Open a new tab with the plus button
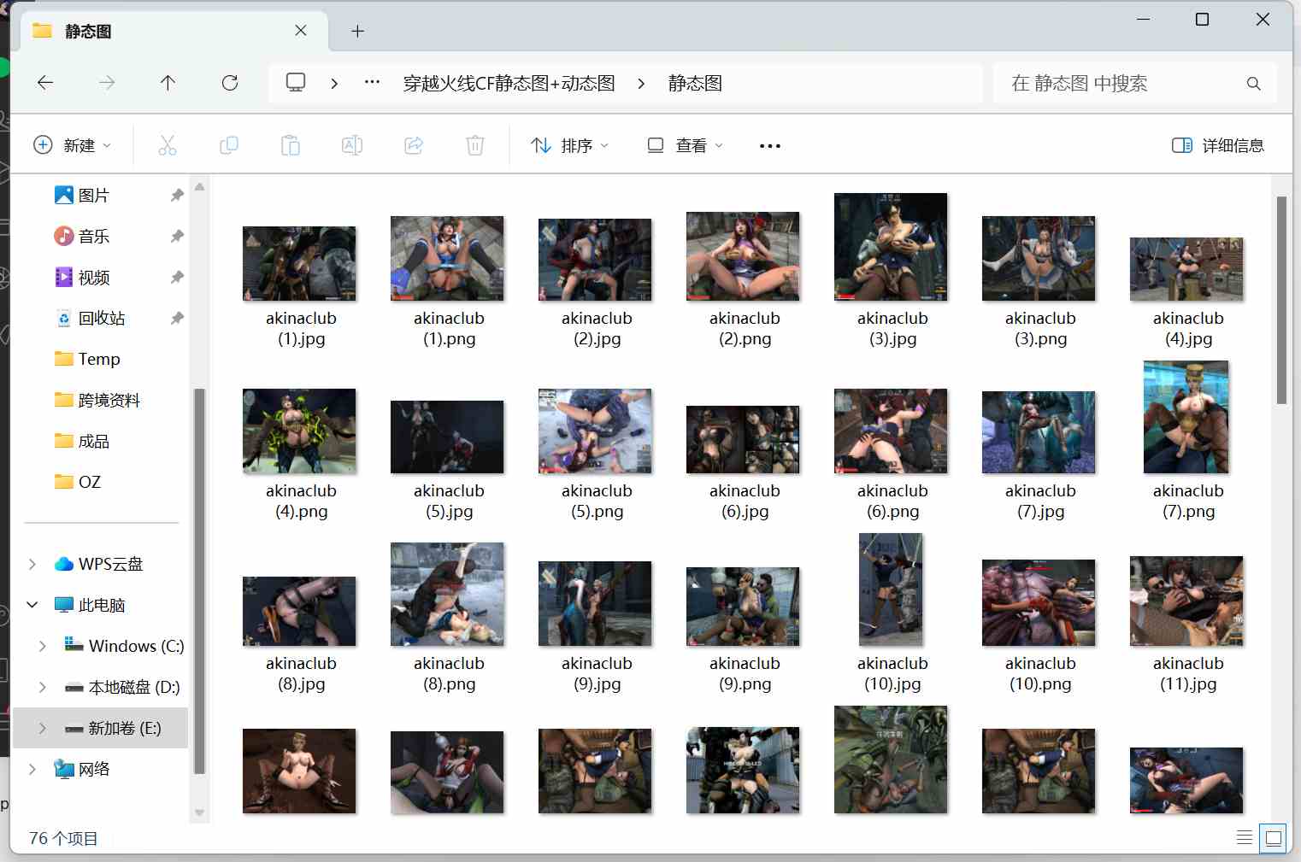1301x862 pixels. (x=357, y=31)
